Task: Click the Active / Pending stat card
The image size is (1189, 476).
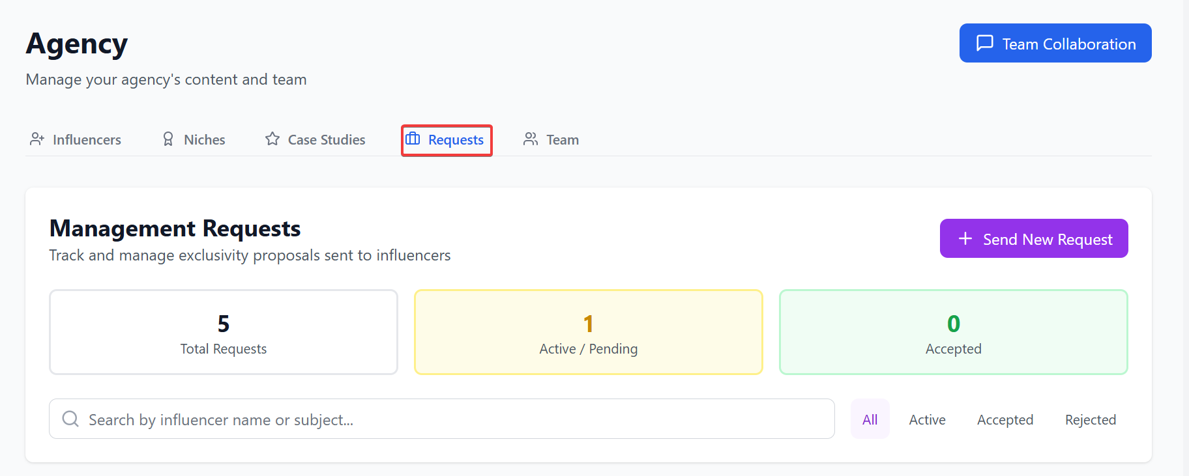Action: (x=589, y=332)
